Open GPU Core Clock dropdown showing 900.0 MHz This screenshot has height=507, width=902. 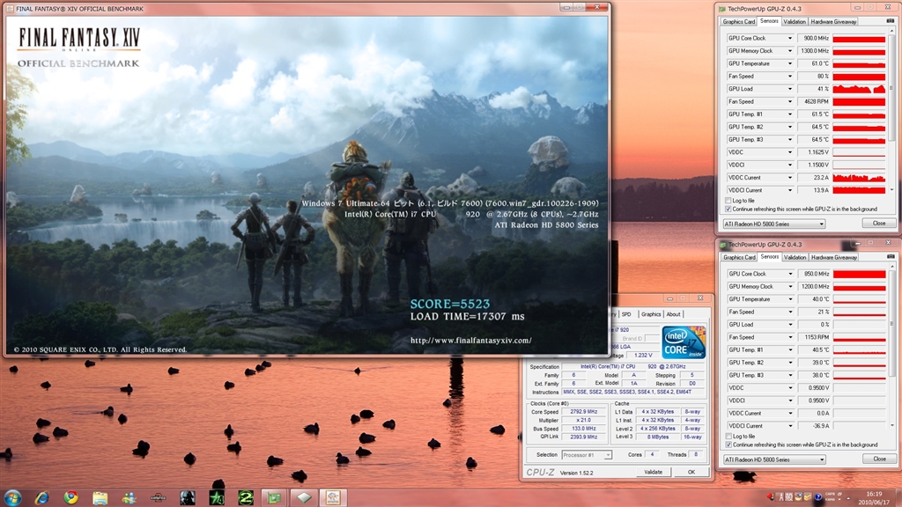click(x=790, y=38)
